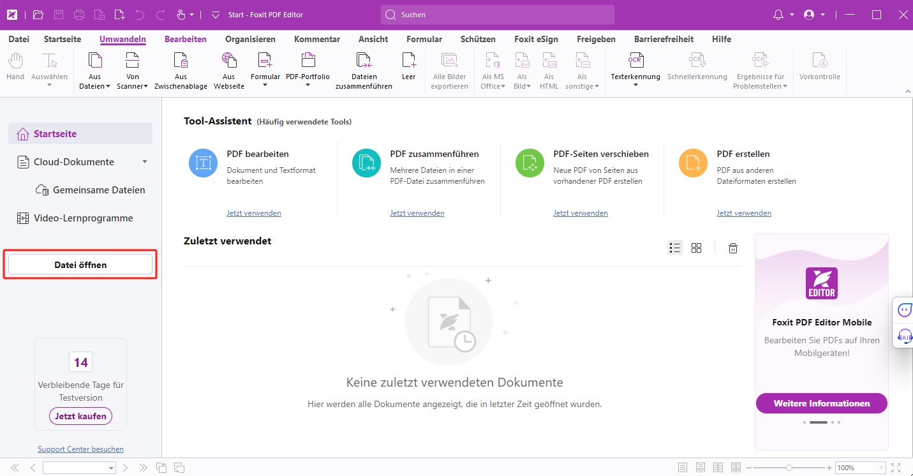Image resolution: width=913 pixels, height=476 pixels.
Task: Toggle full screen mode icon
Action: pyautogui.click(x=896, y=468)
